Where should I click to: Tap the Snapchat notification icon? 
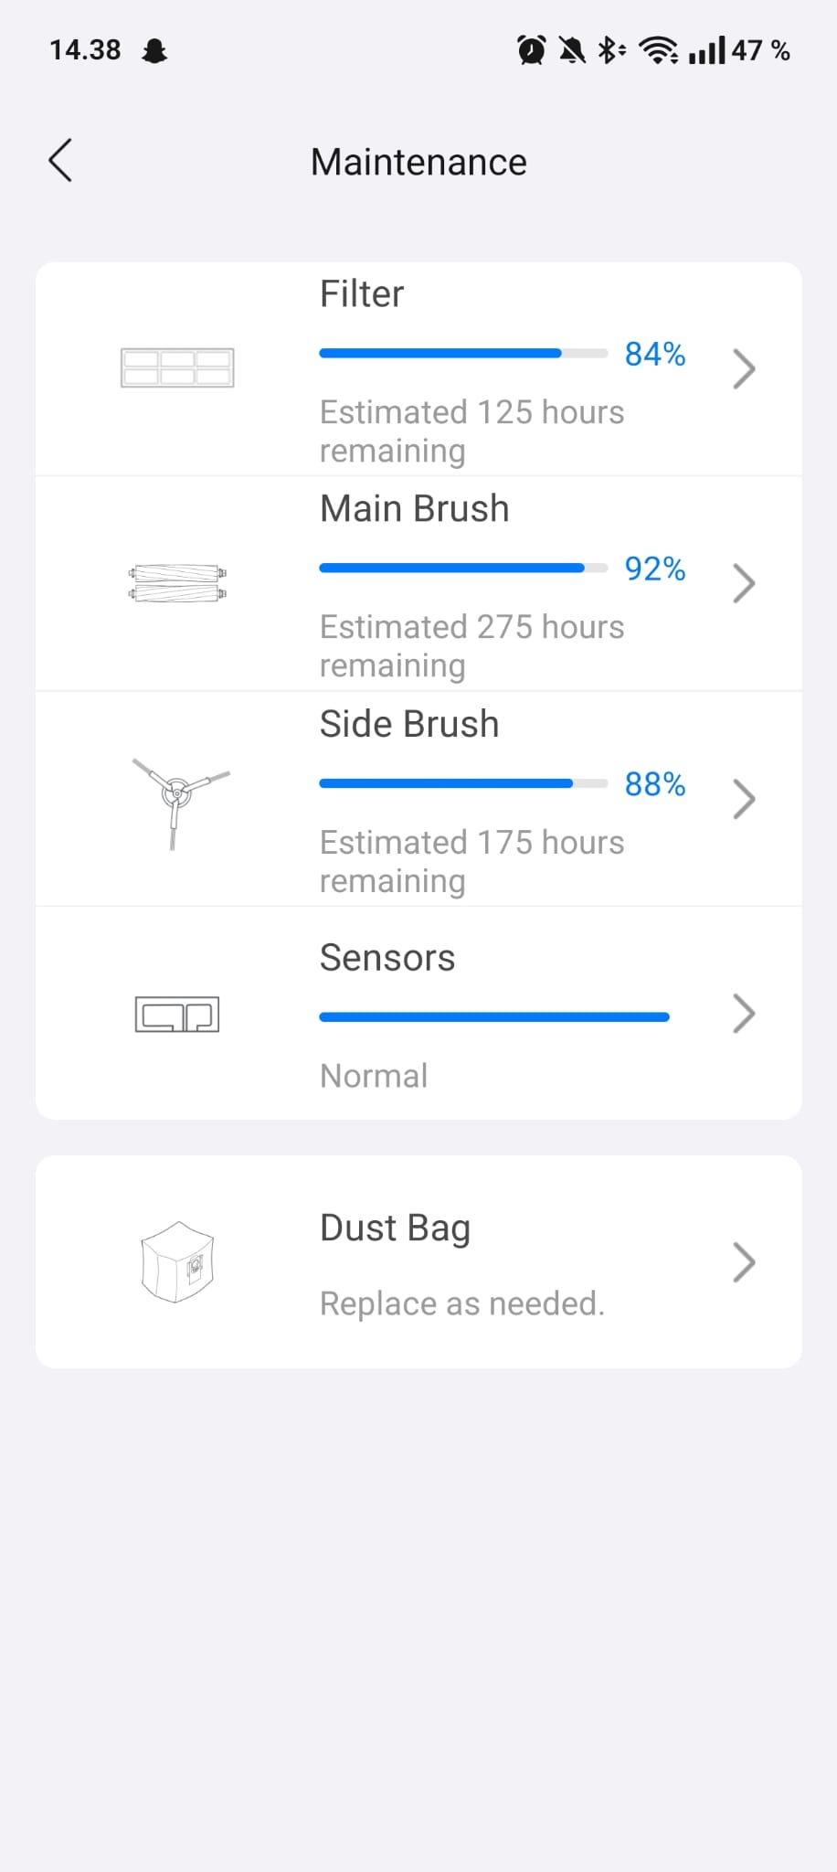coord(154,50)
